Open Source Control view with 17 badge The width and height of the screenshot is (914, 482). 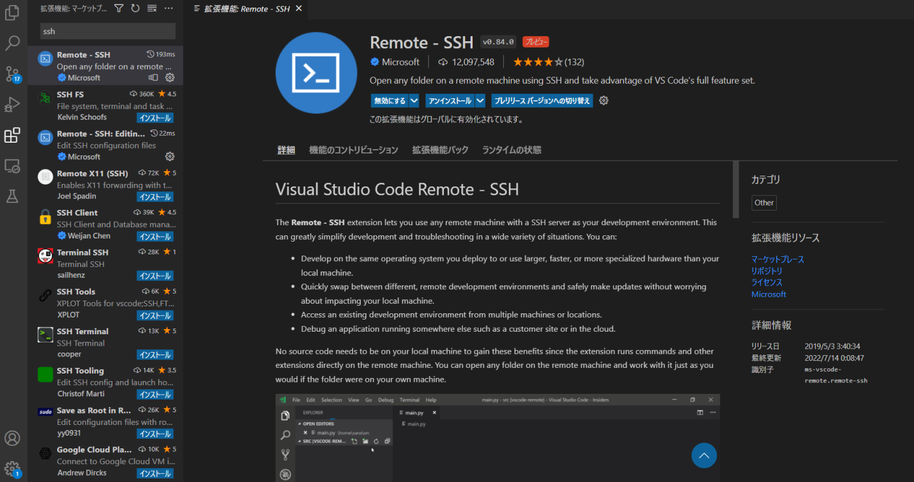13,74
